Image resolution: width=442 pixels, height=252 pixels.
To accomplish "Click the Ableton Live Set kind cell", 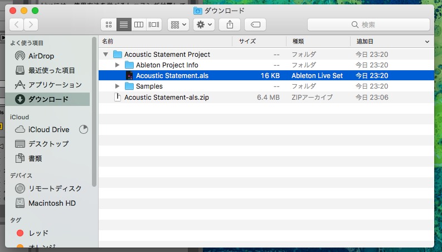I will point(317,75).
